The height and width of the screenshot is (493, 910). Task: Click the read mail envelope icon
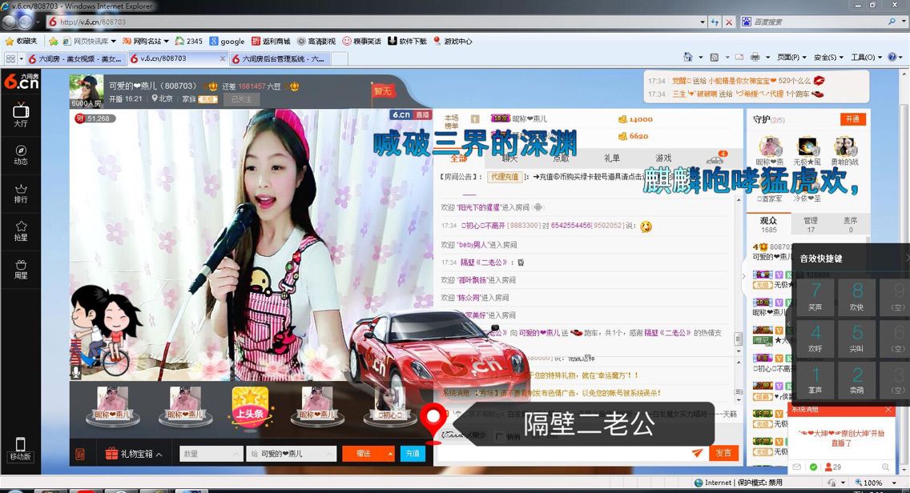point(739,57)
